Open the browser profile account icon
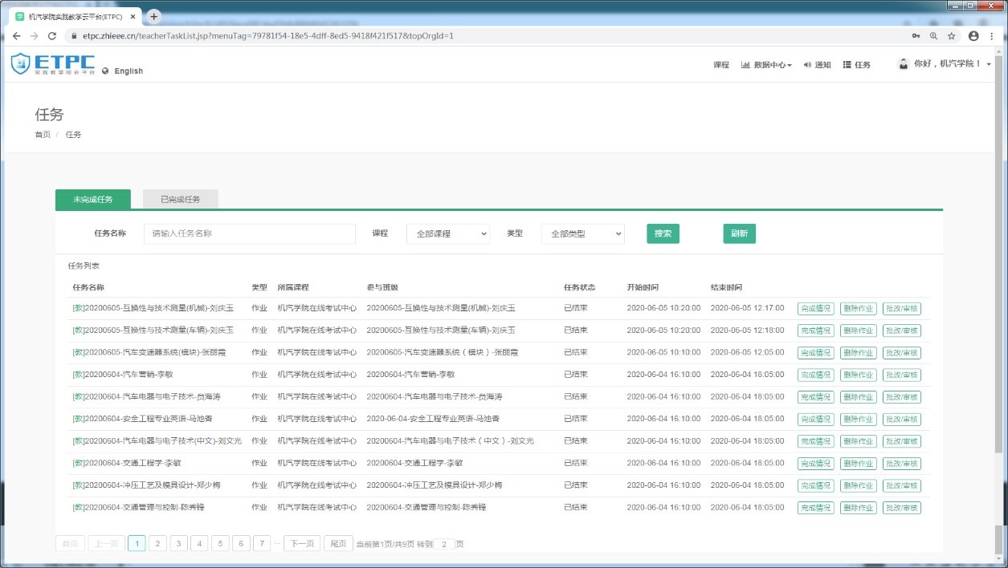 click(x=973, y=36)
